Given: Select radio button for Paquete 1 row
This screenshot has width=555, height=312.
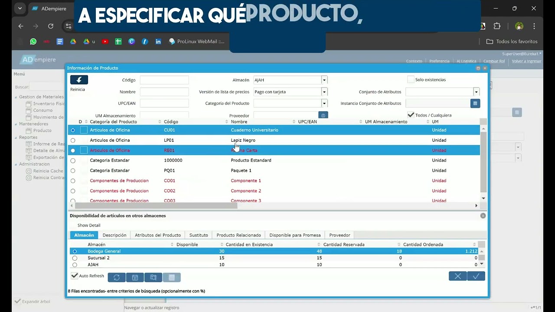Looking at the screenshot, I should coord(73,171).
